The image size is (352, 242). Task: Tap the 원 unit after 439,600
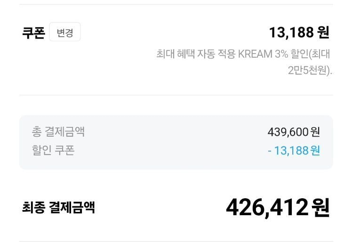pos(315,132)
